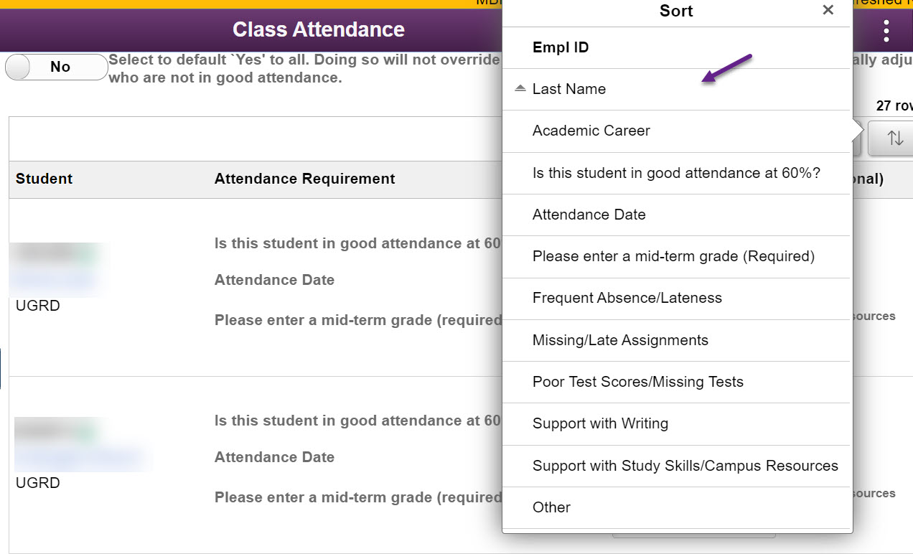Sort by Support with Study Skills/Campus Resources
Screen dimensions: 913x554
[x=685, y=466]
